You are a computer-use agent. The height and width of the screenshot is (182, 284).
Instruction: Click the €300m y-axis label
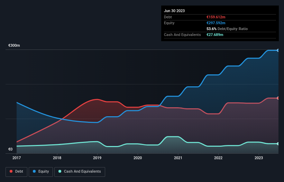point(14,45)
